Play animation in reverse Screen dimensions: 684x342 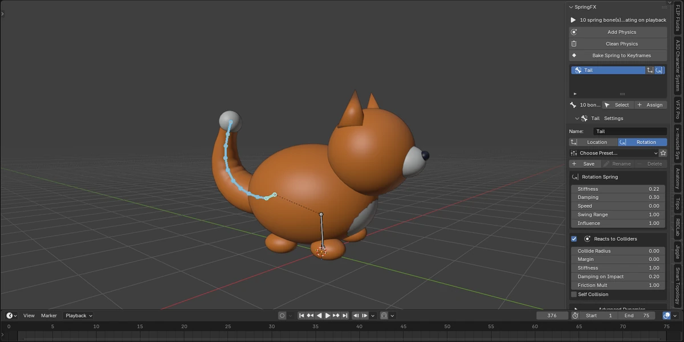319,315
